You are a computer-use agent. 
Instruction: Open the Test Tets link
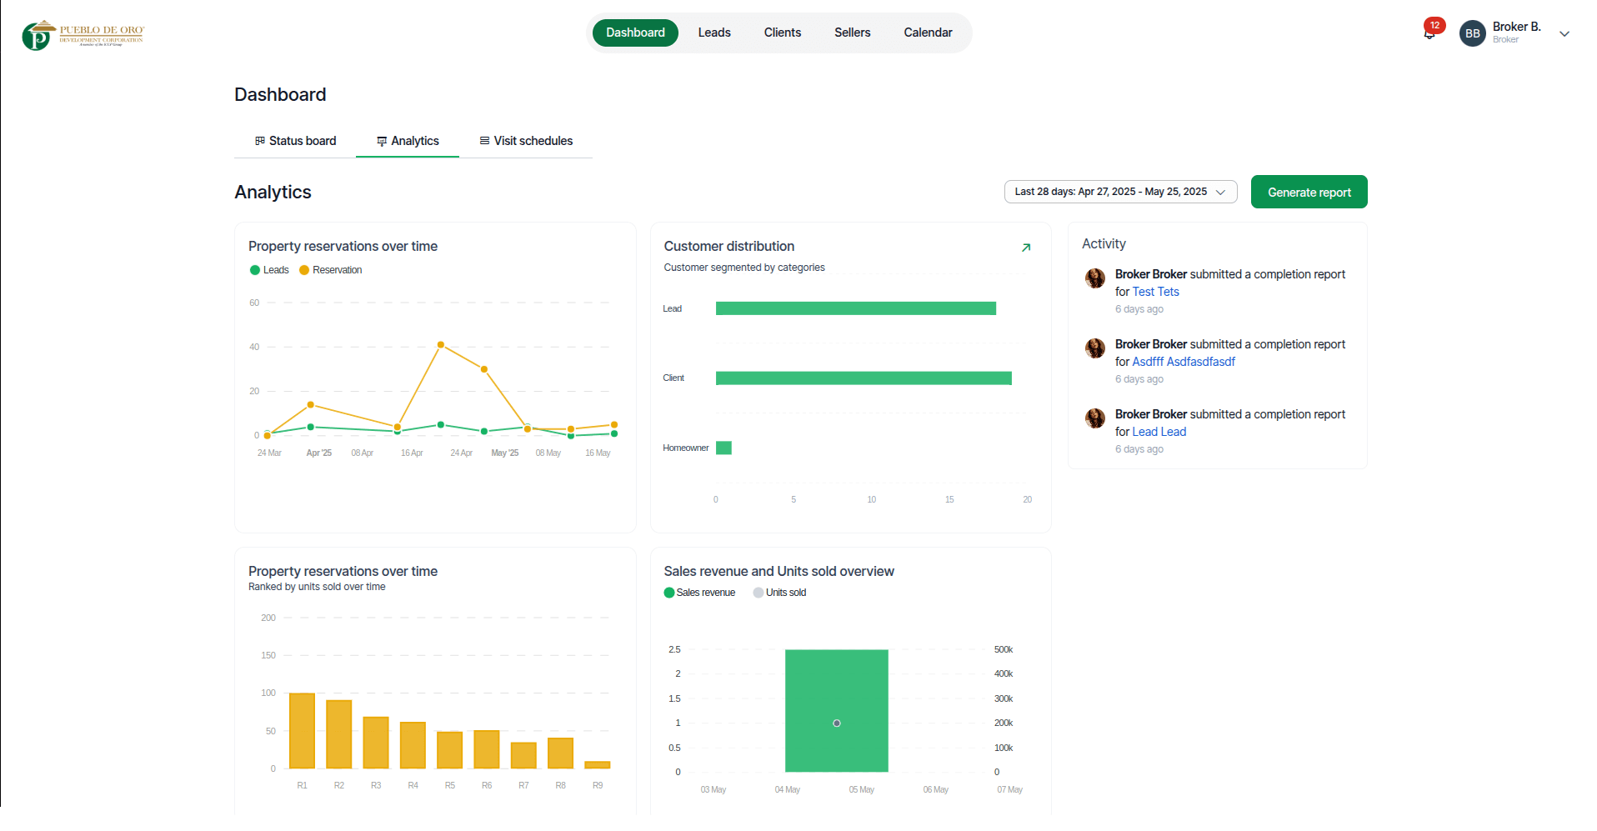coord(1155,292)
